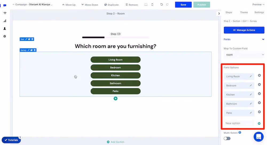Click the 'Which room are you furnishing?' heading
267x145 pixels.
point(115,46)
